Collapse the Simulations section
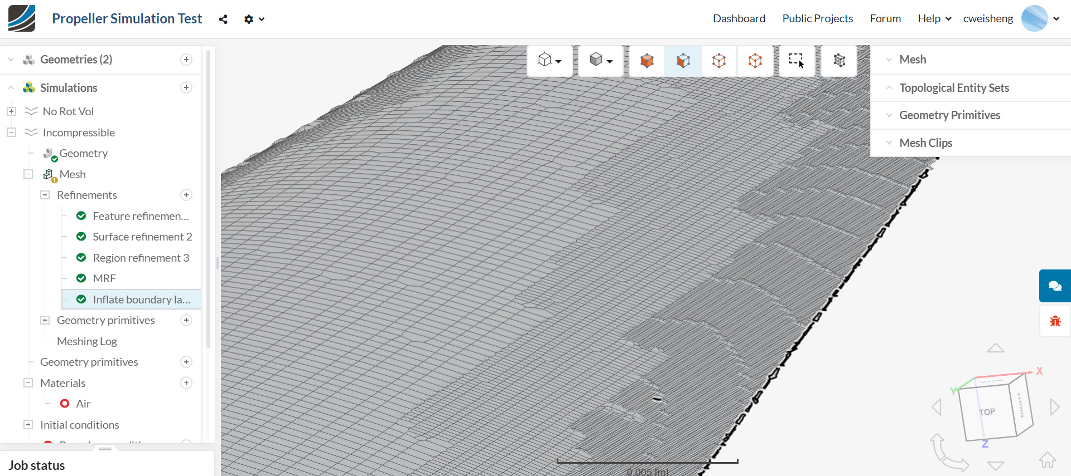 click(11, 88)
